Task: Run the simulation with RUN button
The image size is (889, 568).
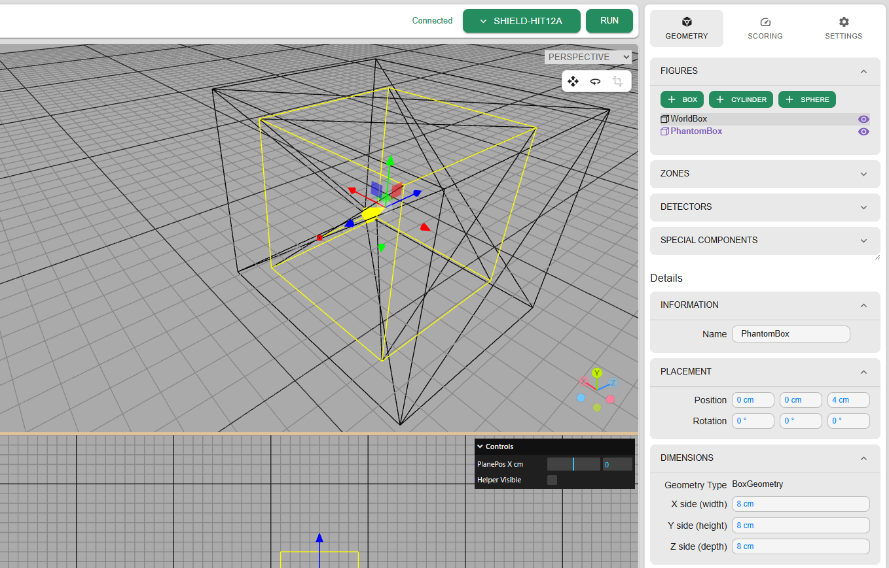Action: coord(609,21)
